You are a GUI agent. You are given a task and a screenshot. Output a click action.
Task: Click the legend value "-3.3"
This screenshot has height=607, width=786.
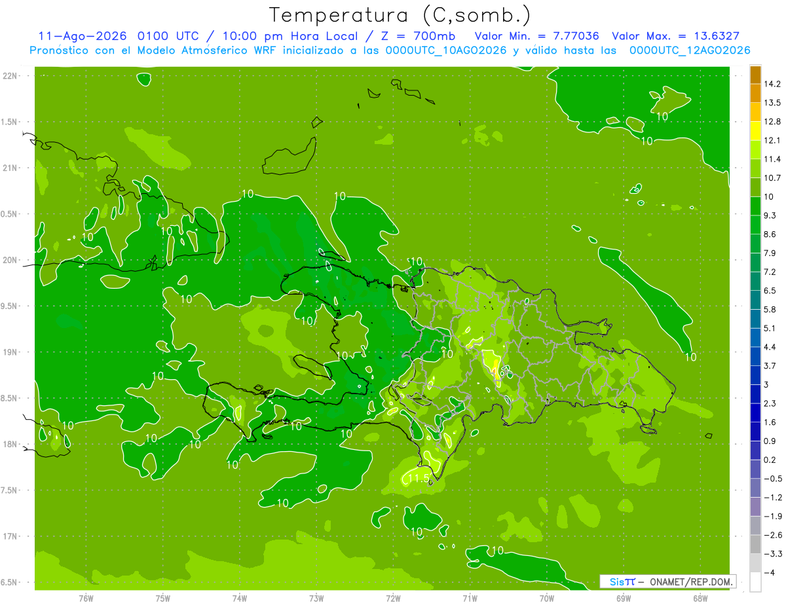tap(773, 554)
